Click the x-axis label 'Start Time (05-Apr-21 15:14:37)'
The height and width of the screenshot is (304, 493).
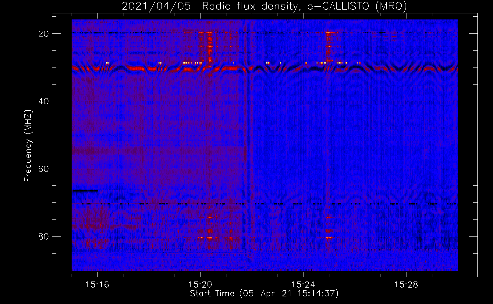[x=264, y=294]
